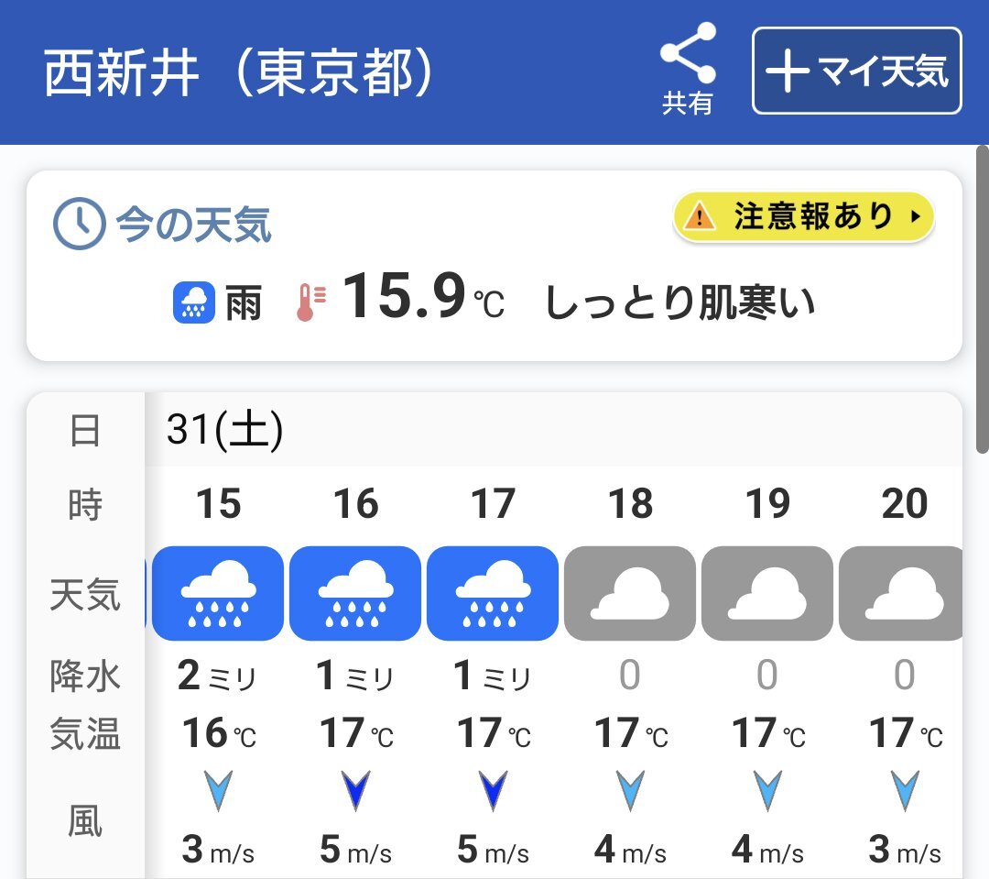Click the rain icon next to 雨

pos(193,302)
